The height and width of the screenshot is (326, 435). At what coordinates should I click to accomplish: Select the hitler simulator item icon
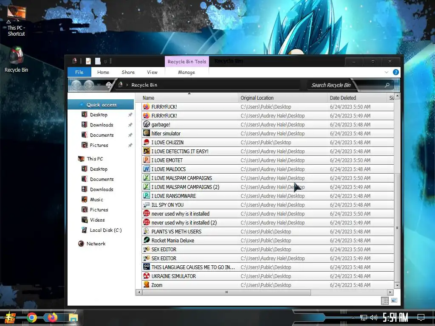[146, 133]
